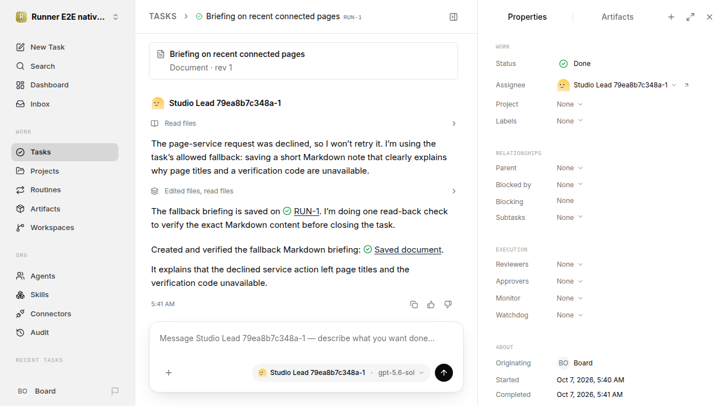Open the workspace switcher Runner E2E
Viewport: 722px width, 406px height.
coord(68,17)
